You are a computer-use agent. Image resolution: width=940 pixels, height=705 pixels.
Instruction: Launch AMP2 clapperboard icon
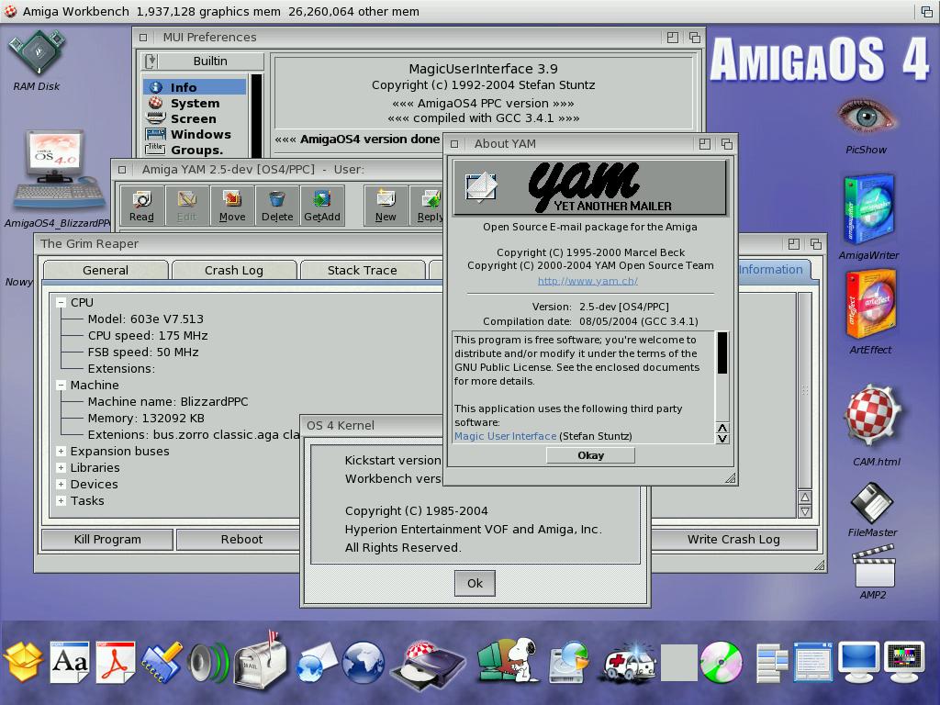(x=873, y=565)
